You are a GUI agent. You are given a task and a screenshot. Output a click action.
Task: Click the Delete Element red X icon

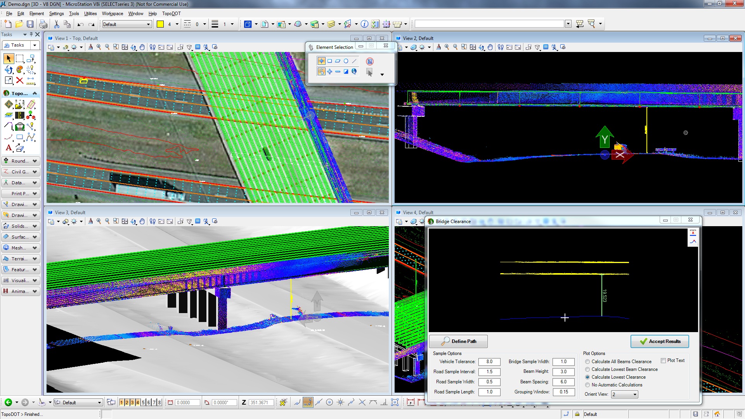click(20, 80)
